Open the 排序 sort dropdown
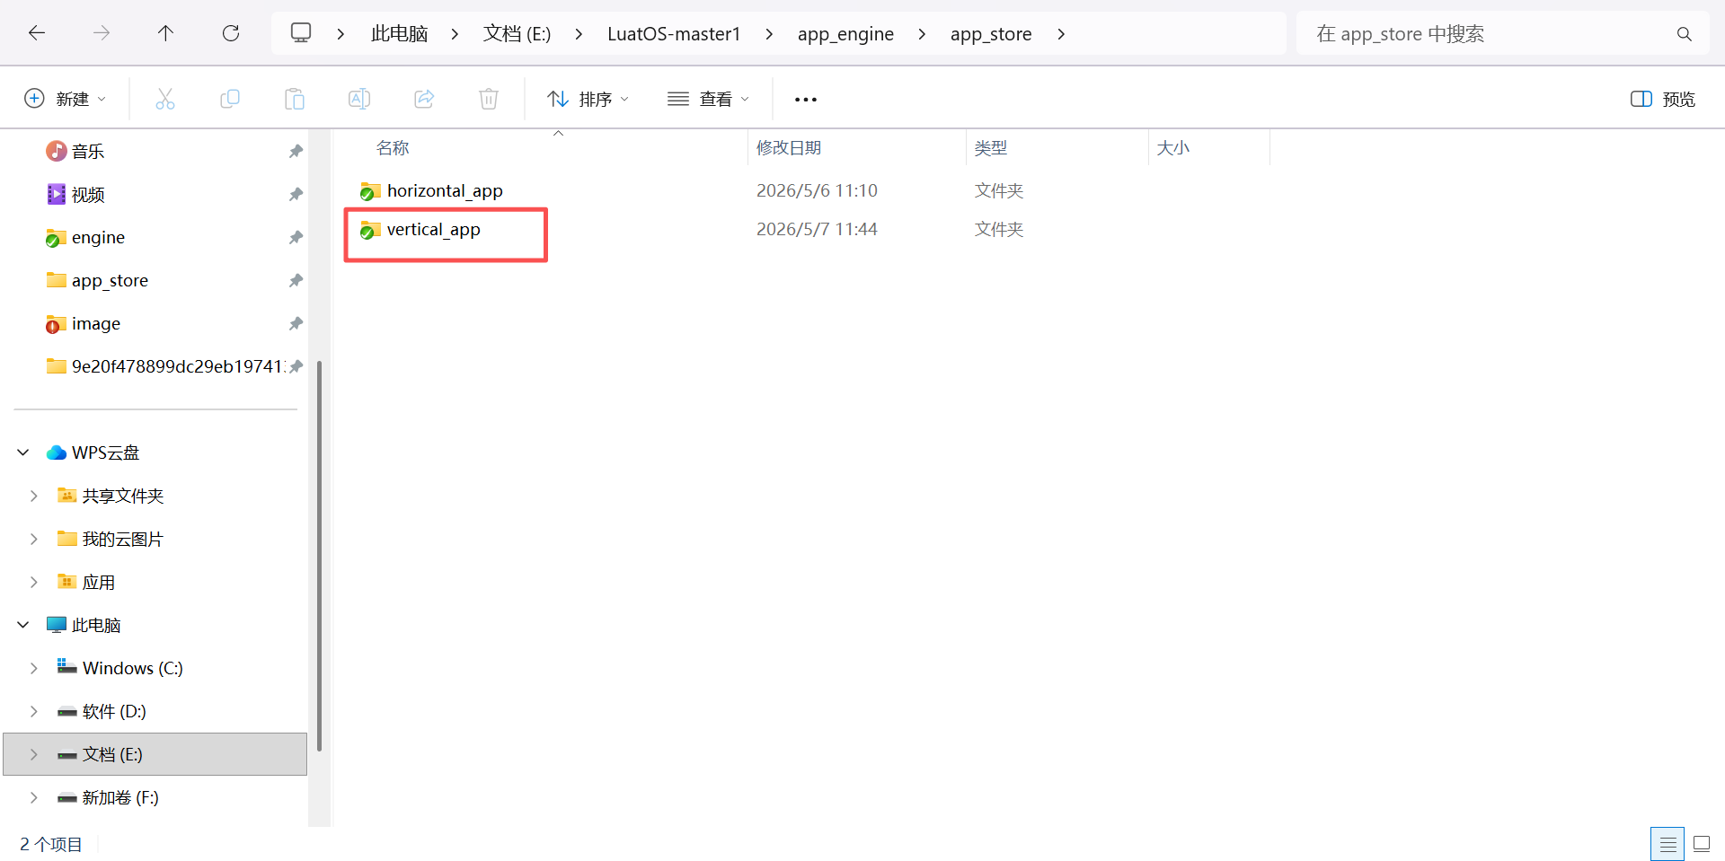 pos(588,99)
